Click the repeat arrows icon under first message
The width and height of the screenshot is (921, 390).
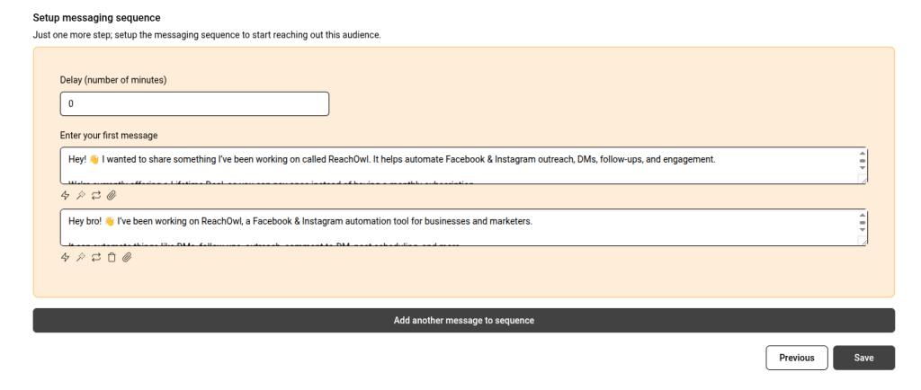[x=96, y=195]
